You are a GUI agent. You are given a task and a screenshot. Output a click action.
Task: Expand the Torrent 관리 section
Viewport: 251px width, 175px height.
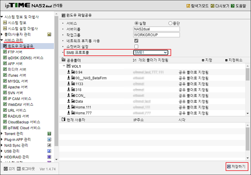point(1,133)
